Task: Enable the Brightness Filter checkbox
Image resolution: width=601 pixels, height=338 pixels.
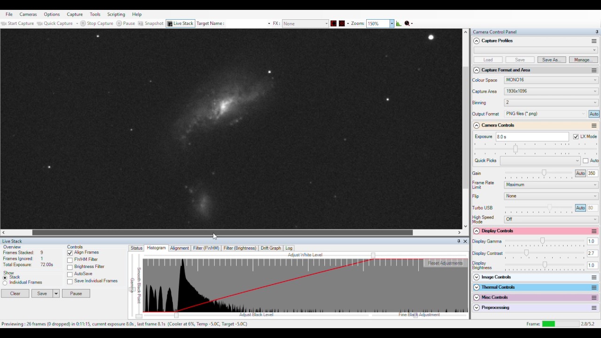Action: pos(70,267)
